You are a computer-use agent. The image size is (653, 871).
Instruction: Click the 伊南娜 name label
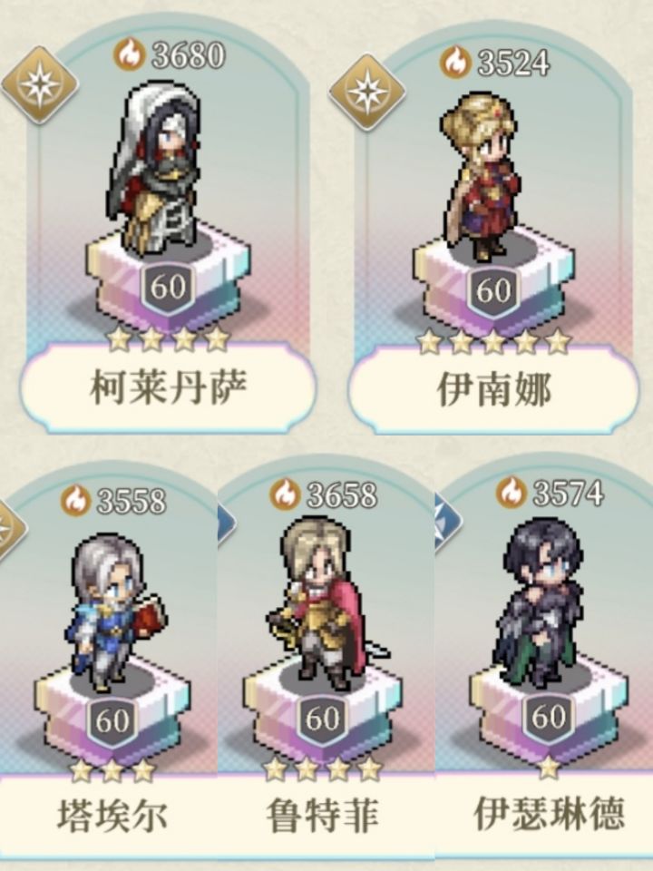pos(493,390)
